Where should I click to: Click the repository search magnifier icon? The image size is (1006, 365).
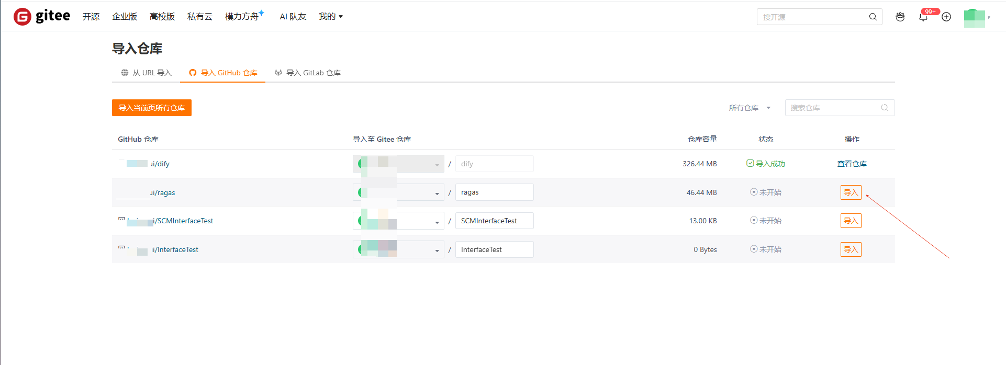coord(885,108)
